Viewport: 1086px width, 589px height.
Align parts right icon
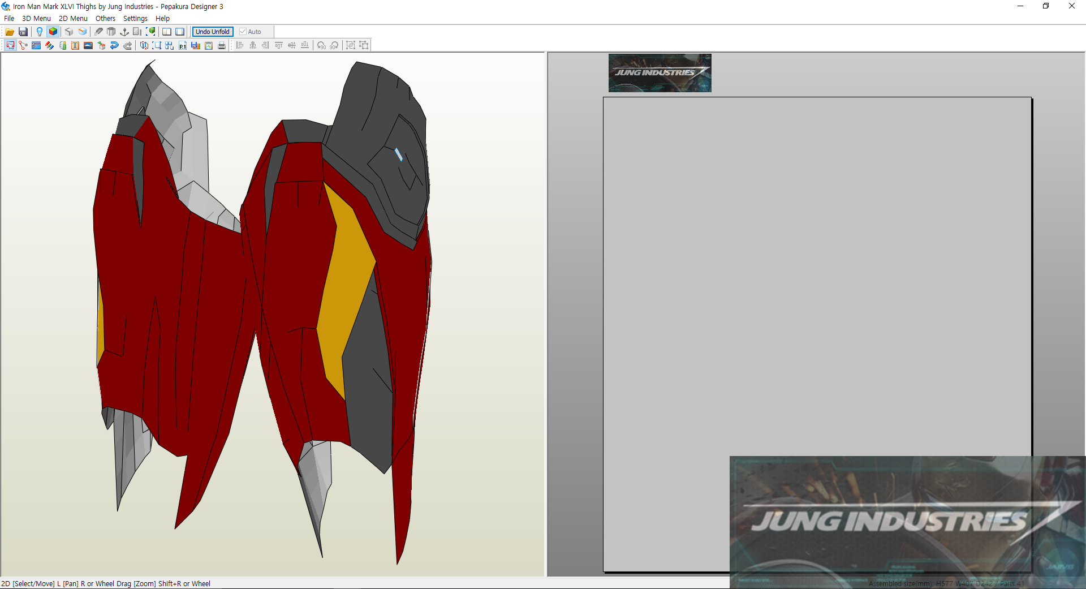click(x=266, y=45)
